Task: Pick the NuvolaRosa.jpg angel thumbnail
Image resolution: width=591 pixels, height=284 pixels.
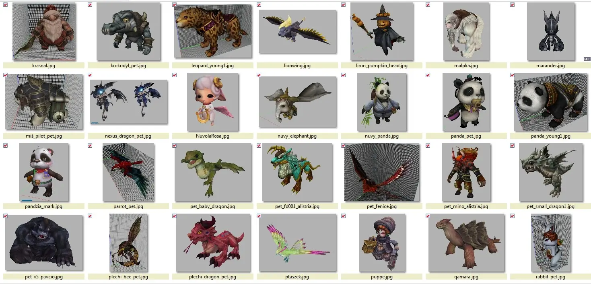Action: click(x=213, y=102)
